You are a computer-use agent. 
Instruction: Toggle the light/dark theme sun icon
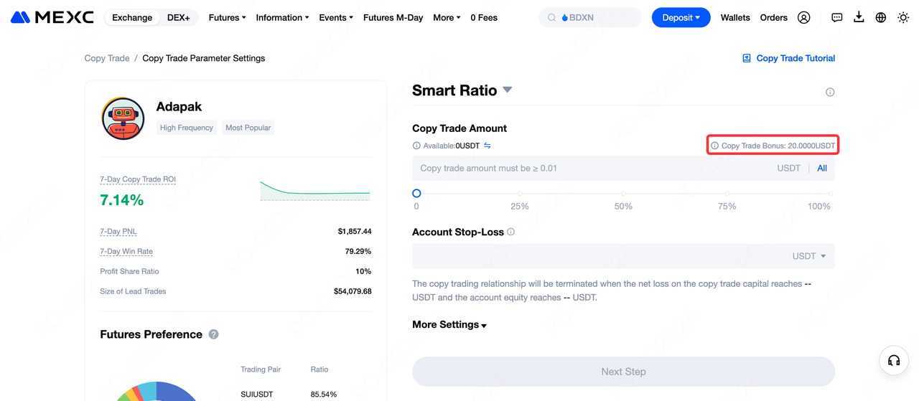[903, 17]
